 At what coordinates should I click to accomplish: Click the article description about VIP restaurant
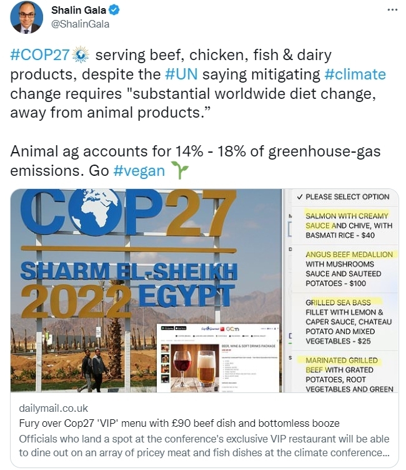coord(204,446)
